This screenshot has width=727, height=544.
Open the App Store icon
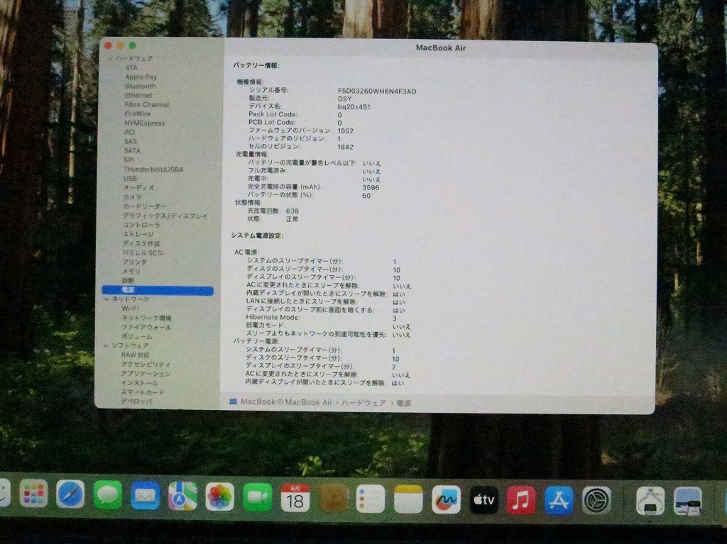click(559, 501)
